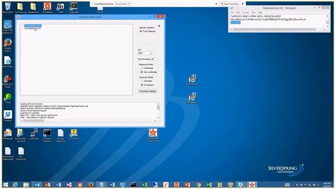
Task: Choose the Confirmable response mode
Action: (x=142, y=68)
